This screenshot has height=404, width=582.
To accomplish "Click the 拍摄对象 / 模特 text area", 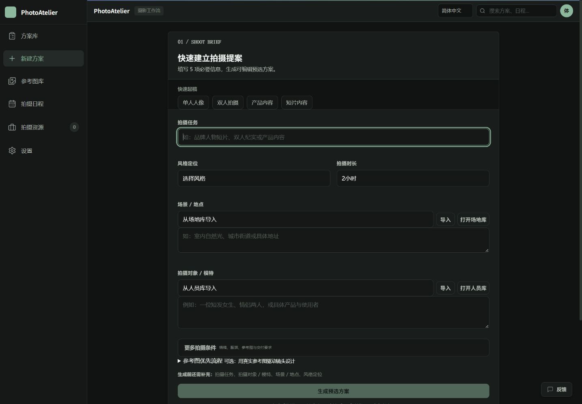I will (x=333, y=312).
